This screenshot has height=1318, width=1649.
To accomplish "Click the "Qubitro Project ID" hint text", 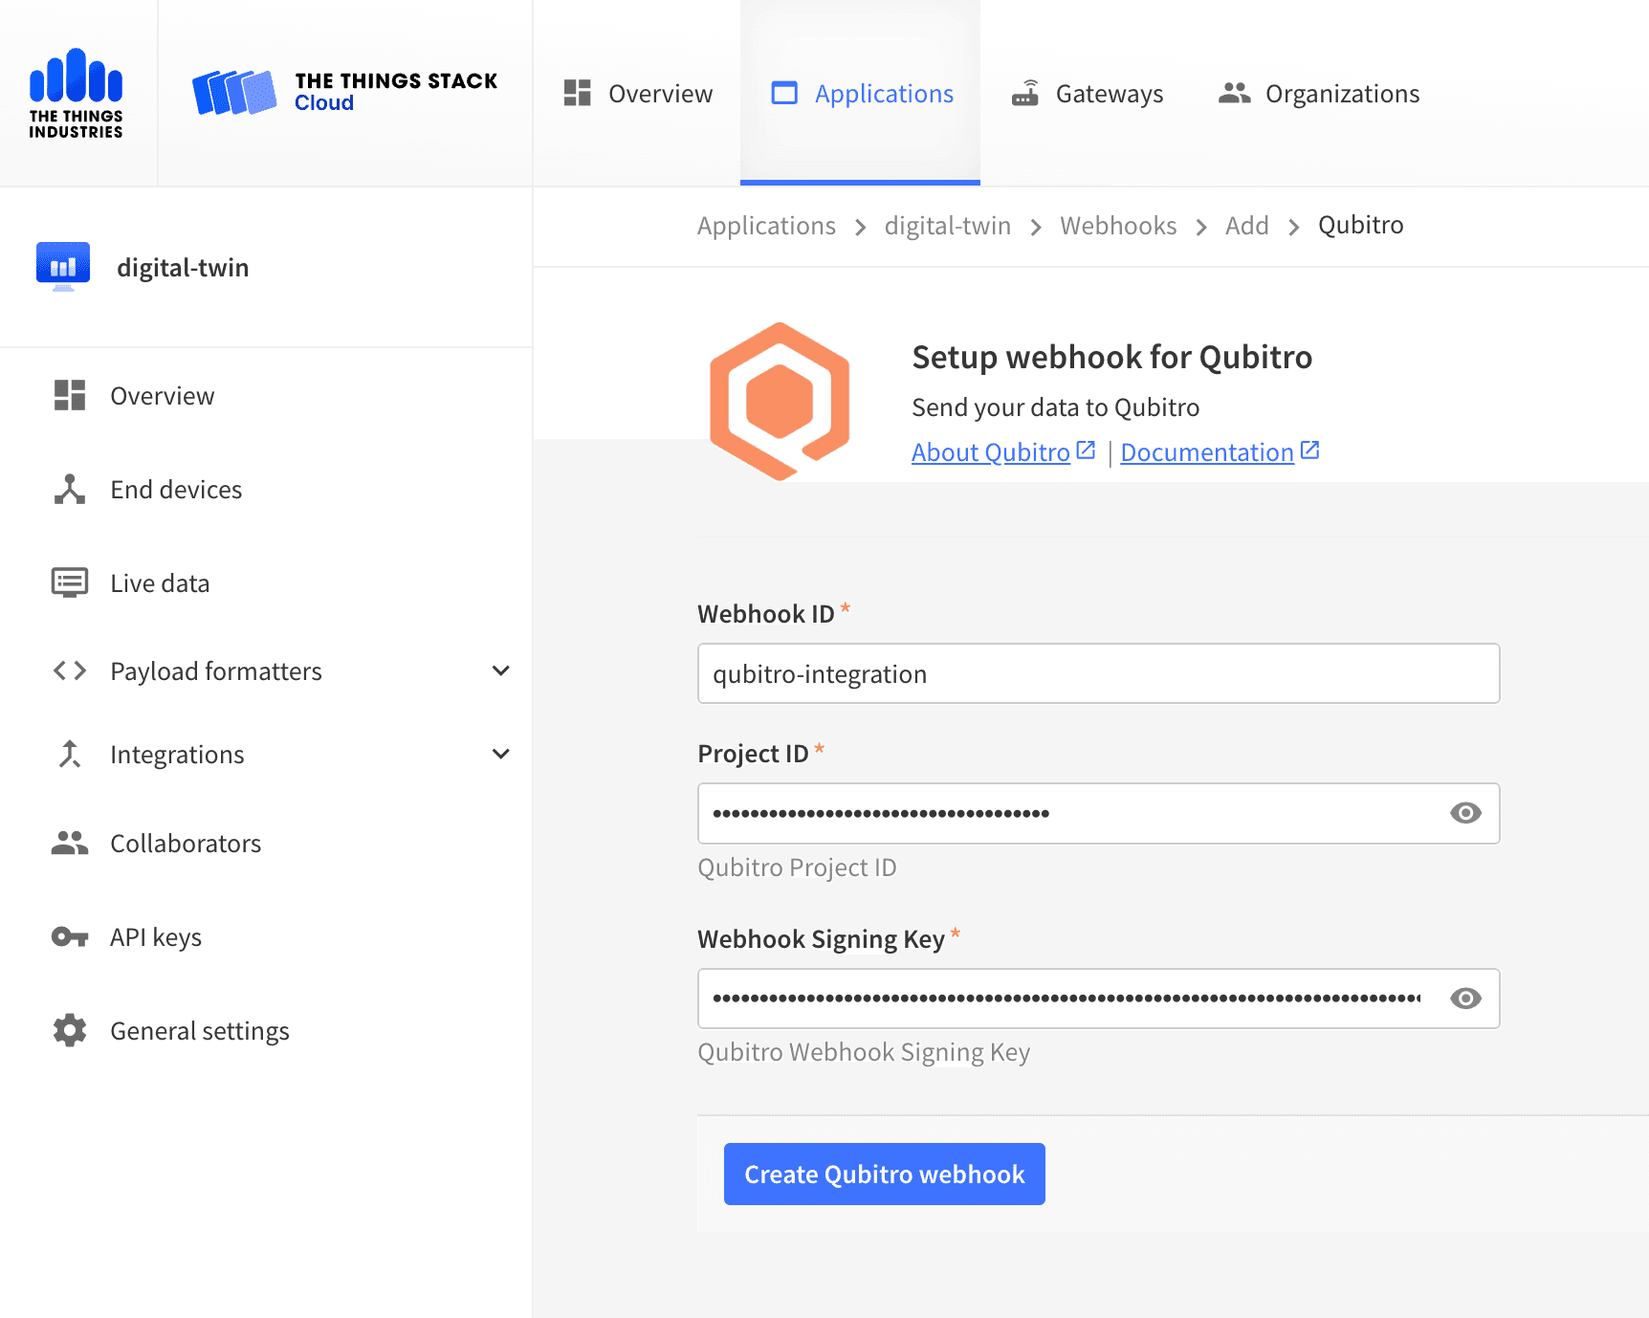I will (797, 868).
